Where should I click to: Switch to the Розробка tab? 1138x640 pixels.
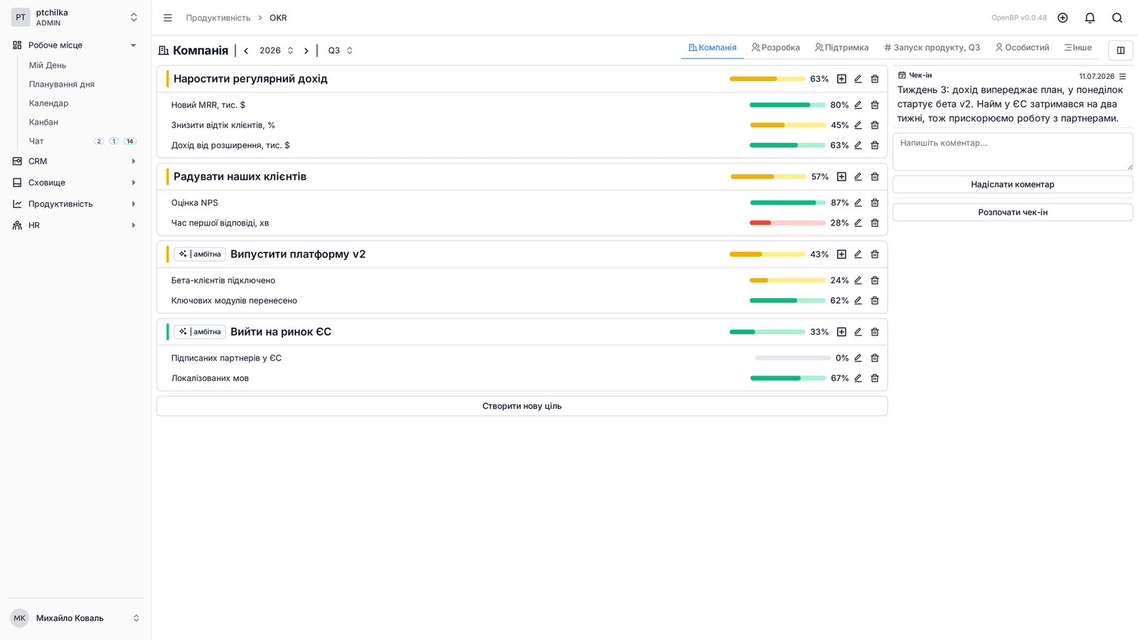point(775,48)
